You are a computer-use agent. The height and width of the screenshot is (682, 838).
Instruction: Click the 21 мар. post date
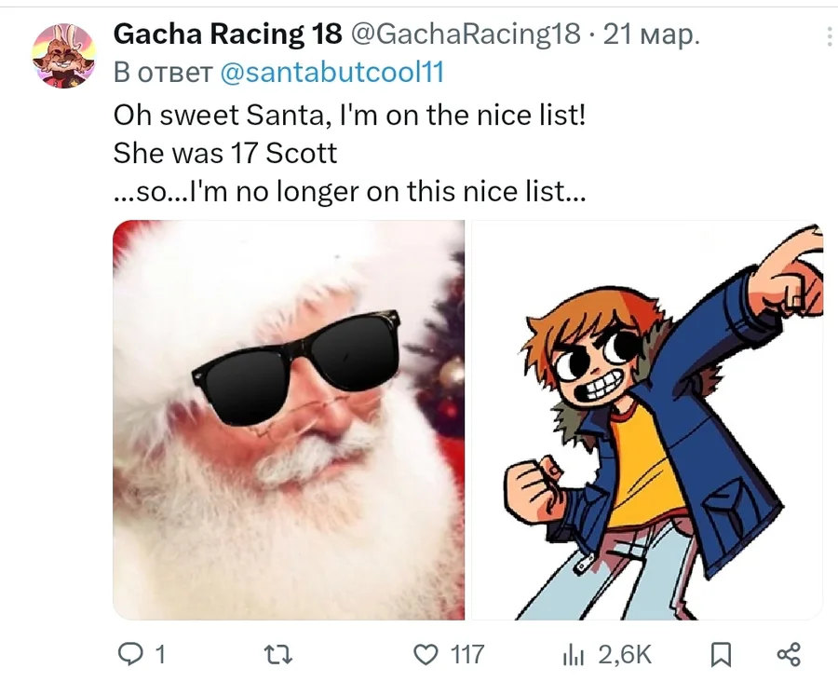tap(651, 36)
